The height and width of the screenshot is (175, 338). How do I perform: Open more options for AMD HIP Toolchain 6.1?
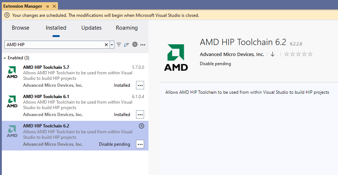(x=140, y=115)
